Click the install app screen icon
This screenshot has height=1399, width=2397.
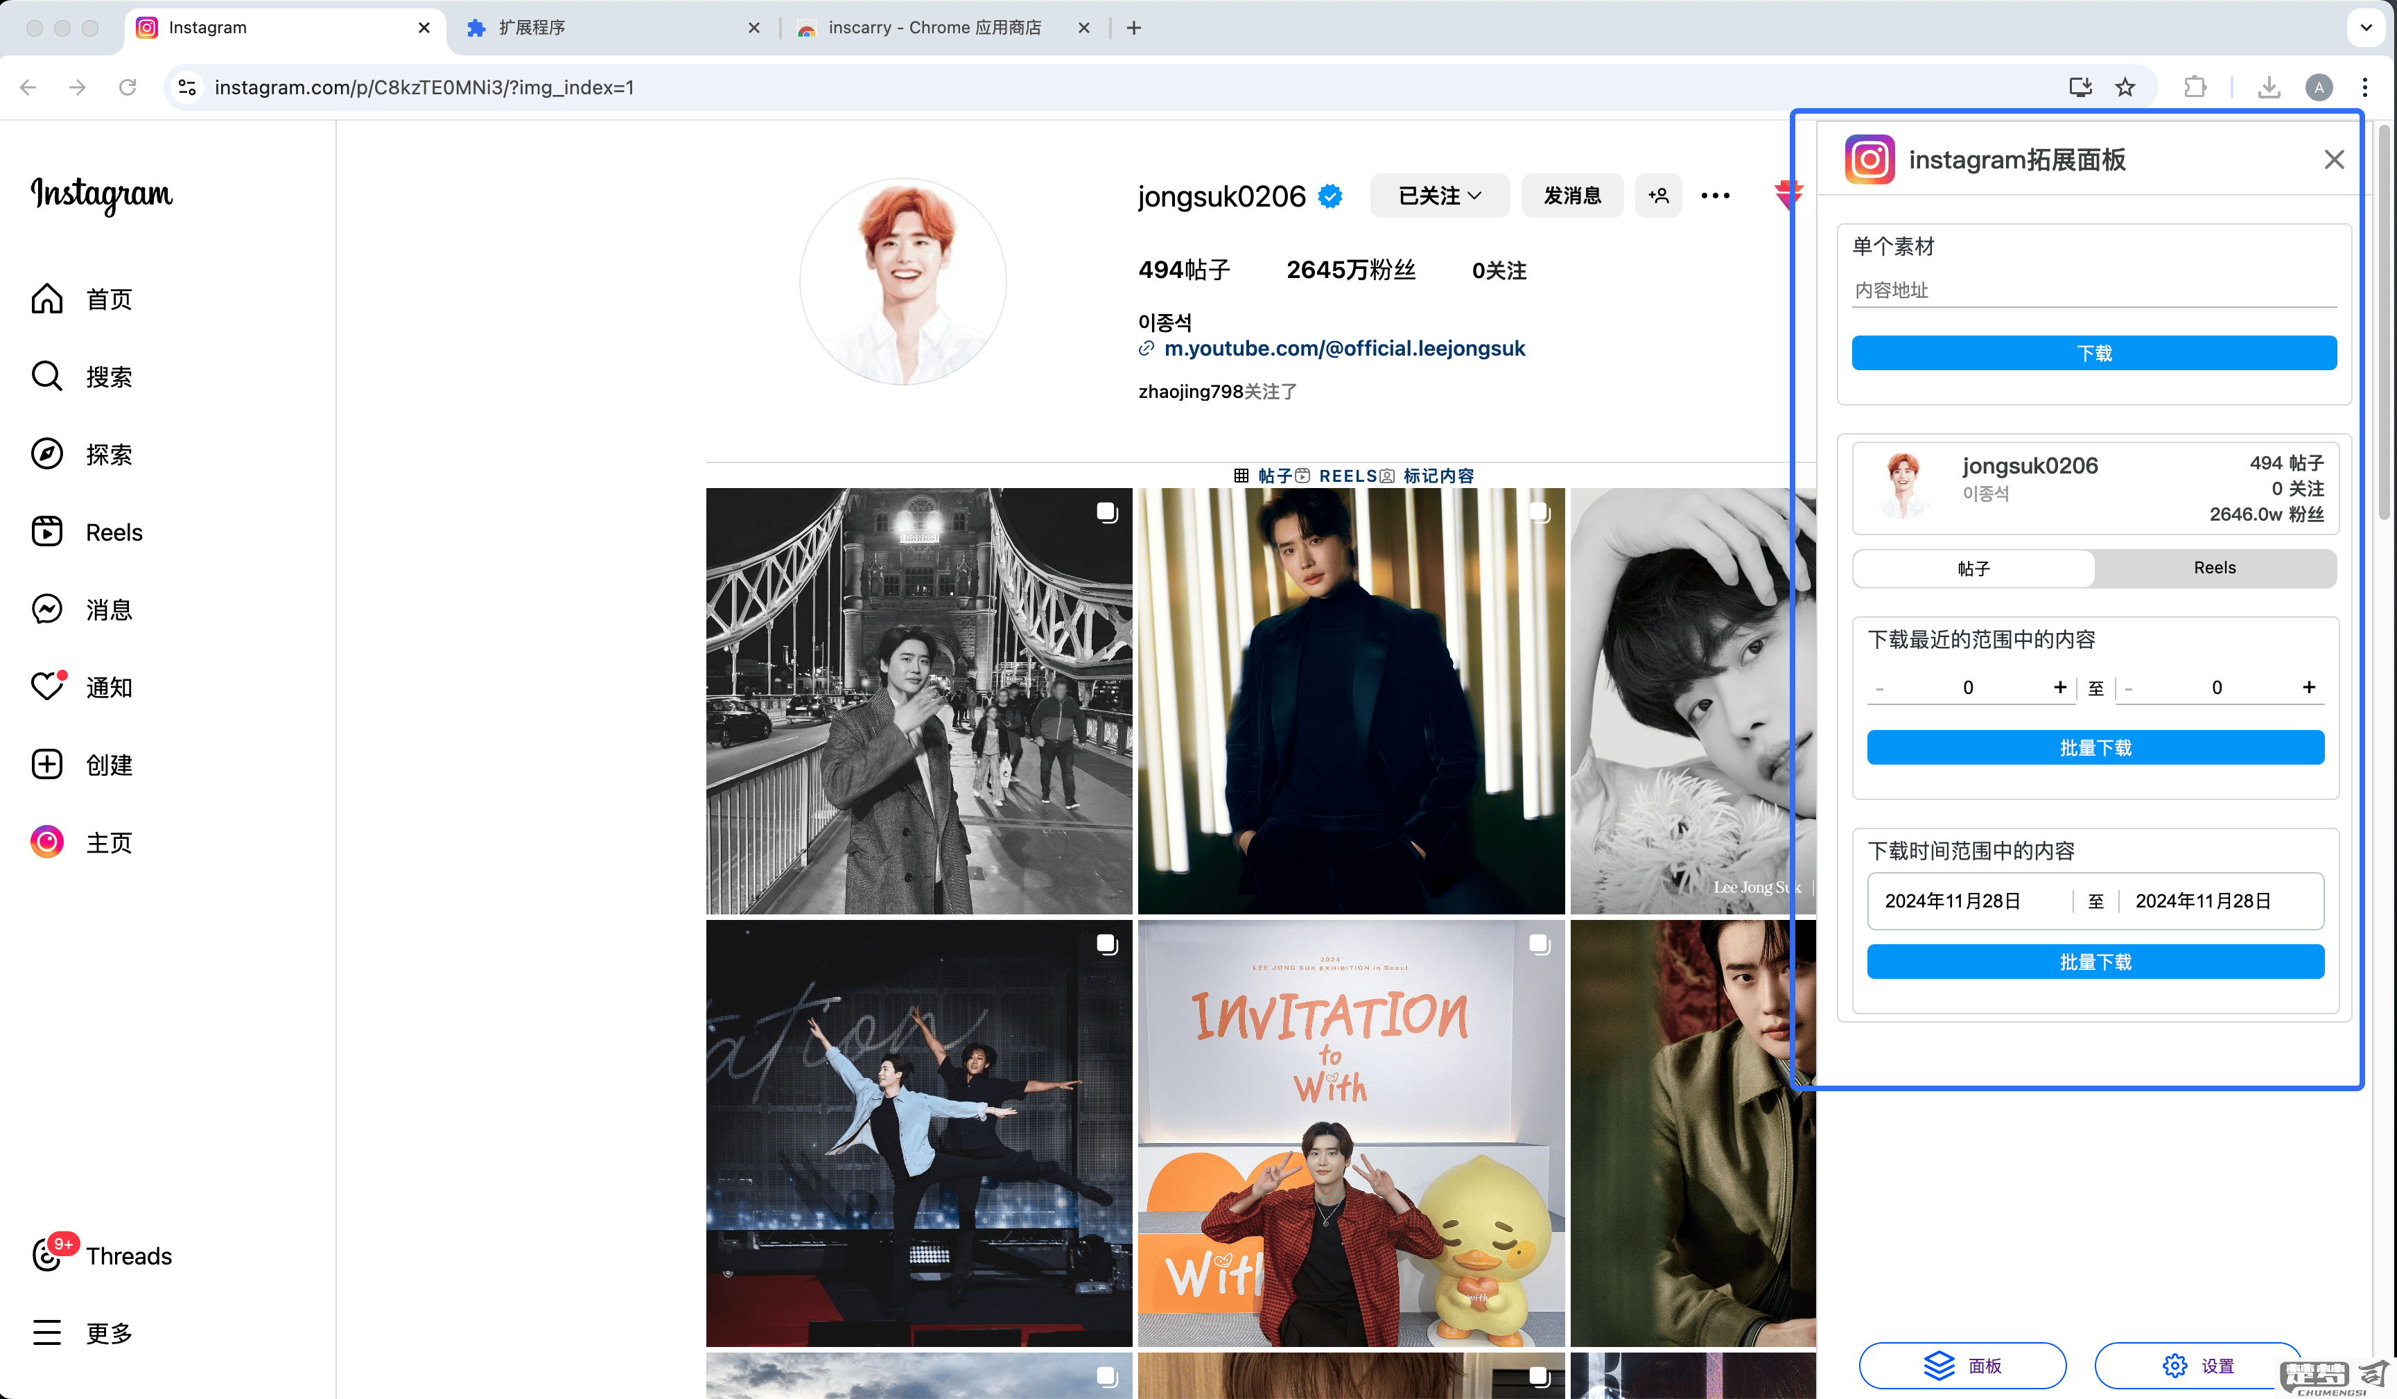[2080, 87]
